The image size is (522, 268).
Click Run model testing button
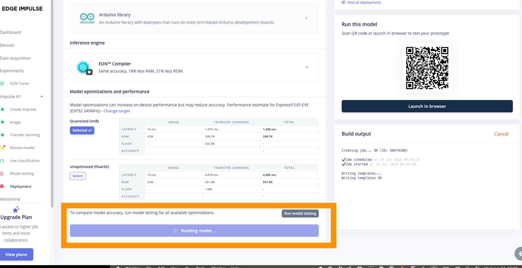[300, 214]
